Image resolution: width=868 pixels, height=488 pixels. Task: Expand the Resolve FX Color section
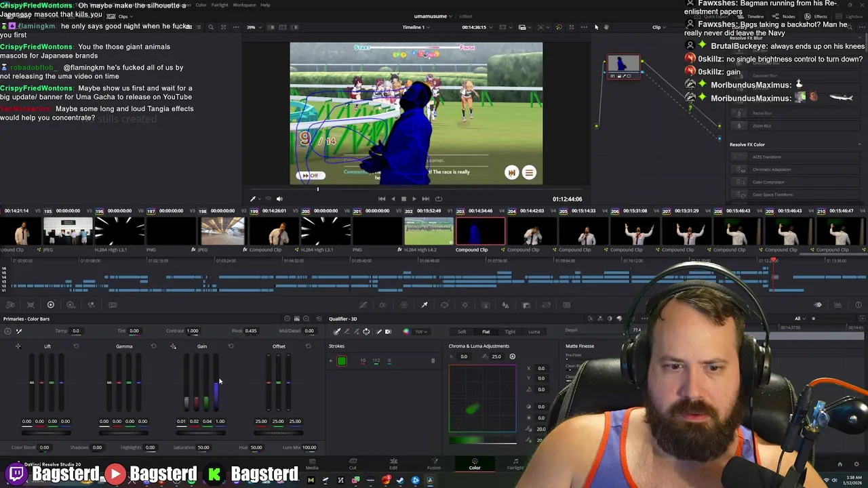(860, 144)
